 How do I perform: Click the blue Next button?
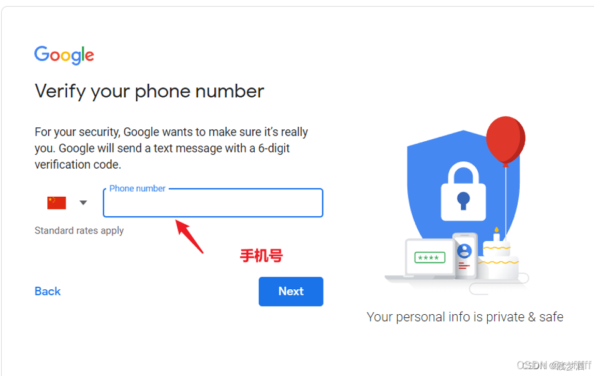[291, 291]
